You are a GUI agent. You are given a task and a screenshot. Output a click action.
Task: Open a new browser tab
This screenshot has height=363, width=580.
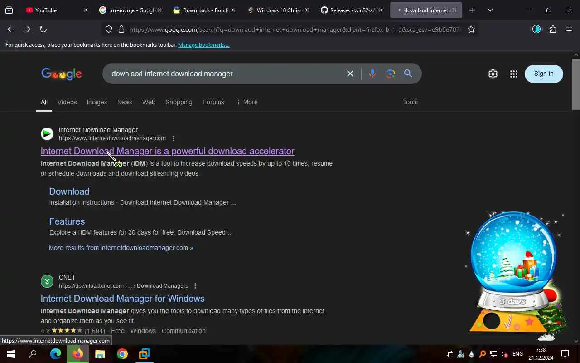(x=472, y=10)
